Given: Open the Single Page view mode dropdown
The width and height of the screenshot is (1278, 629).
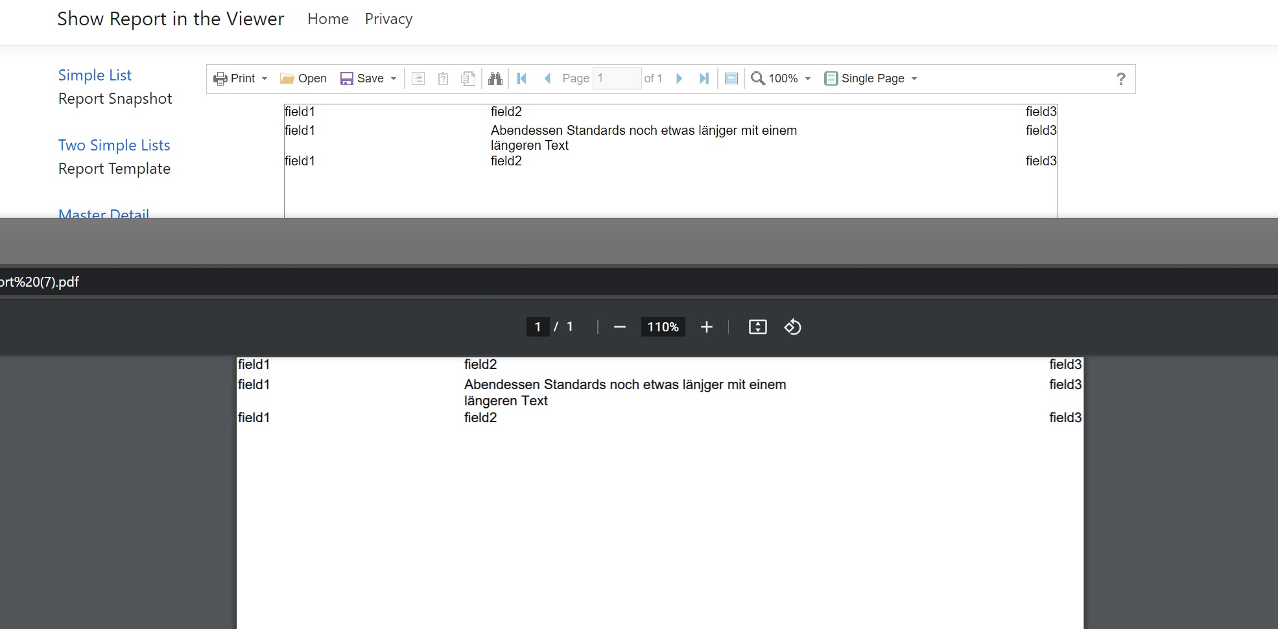Looking at the screenshot, I should [871, 78].
